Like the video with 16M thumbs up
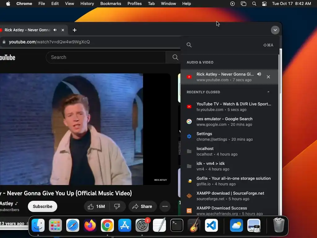 (x=97, y=206)
